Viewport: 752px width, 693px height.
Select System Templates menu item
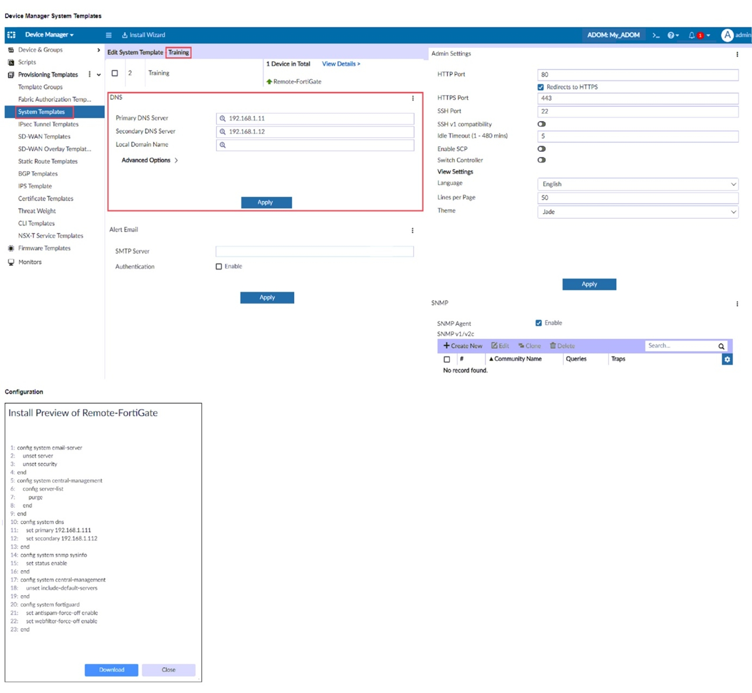tap(41, 112)
